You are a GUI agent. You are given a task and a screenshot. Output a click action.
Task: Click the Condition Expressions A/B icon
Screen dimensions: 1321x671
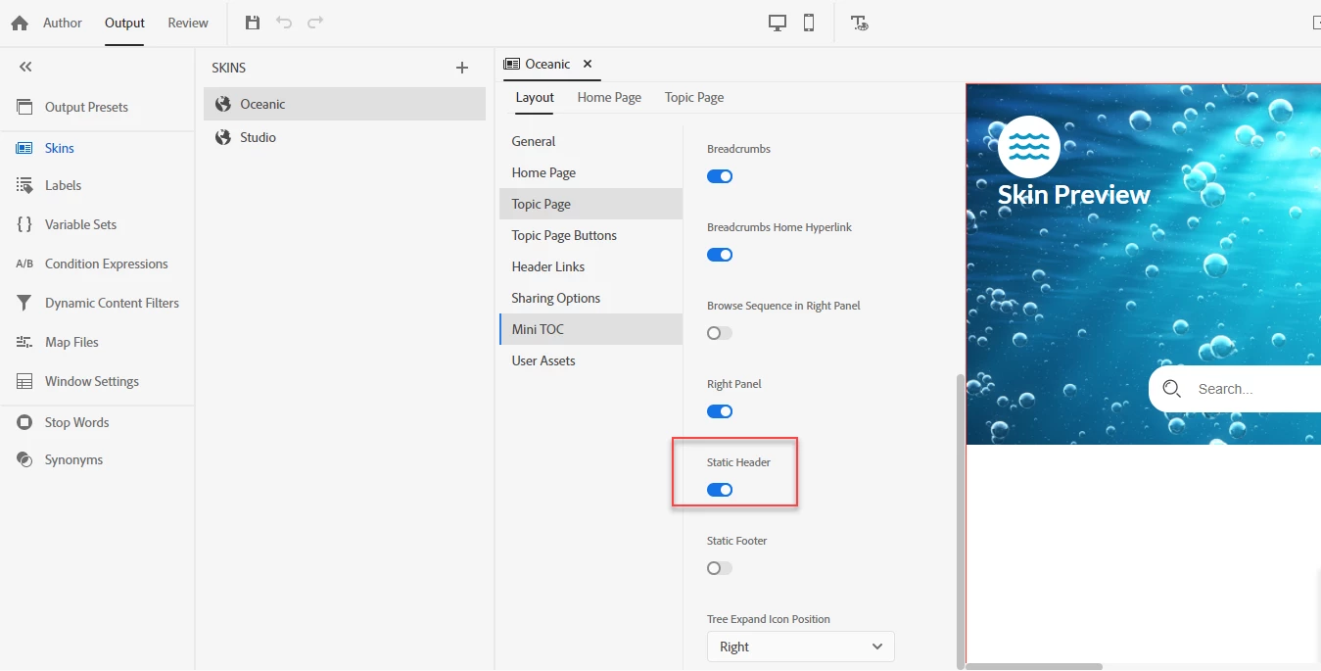25,264
